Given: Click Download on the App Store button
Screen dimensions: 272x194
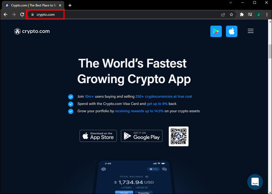Looking at the screenshot, I should [x=98, y=136].
